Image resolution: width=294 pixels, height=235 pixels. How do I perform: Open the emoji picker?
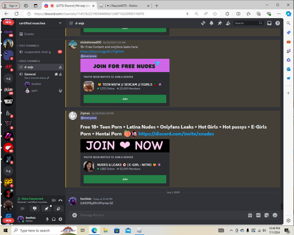coord(275,215)
